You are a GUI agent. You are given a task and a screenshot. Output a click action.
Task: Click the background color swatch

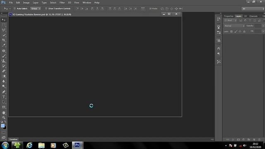(x=5, y=128)
